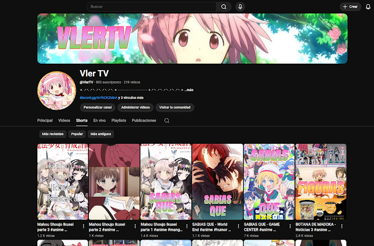The height and width of the screenshot is (246, 374).
Task: Open SABIAS QUE - GAME CENTER thumbnail
Action: 269,182
